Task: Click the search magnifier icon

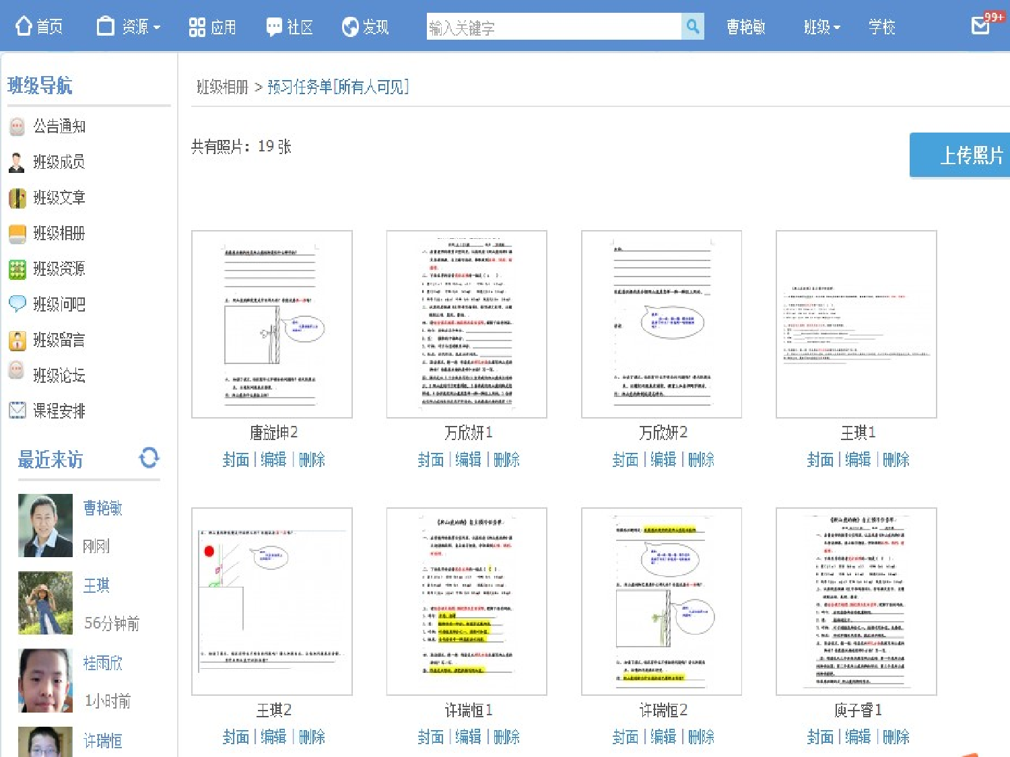Action: tap(693, 26)
